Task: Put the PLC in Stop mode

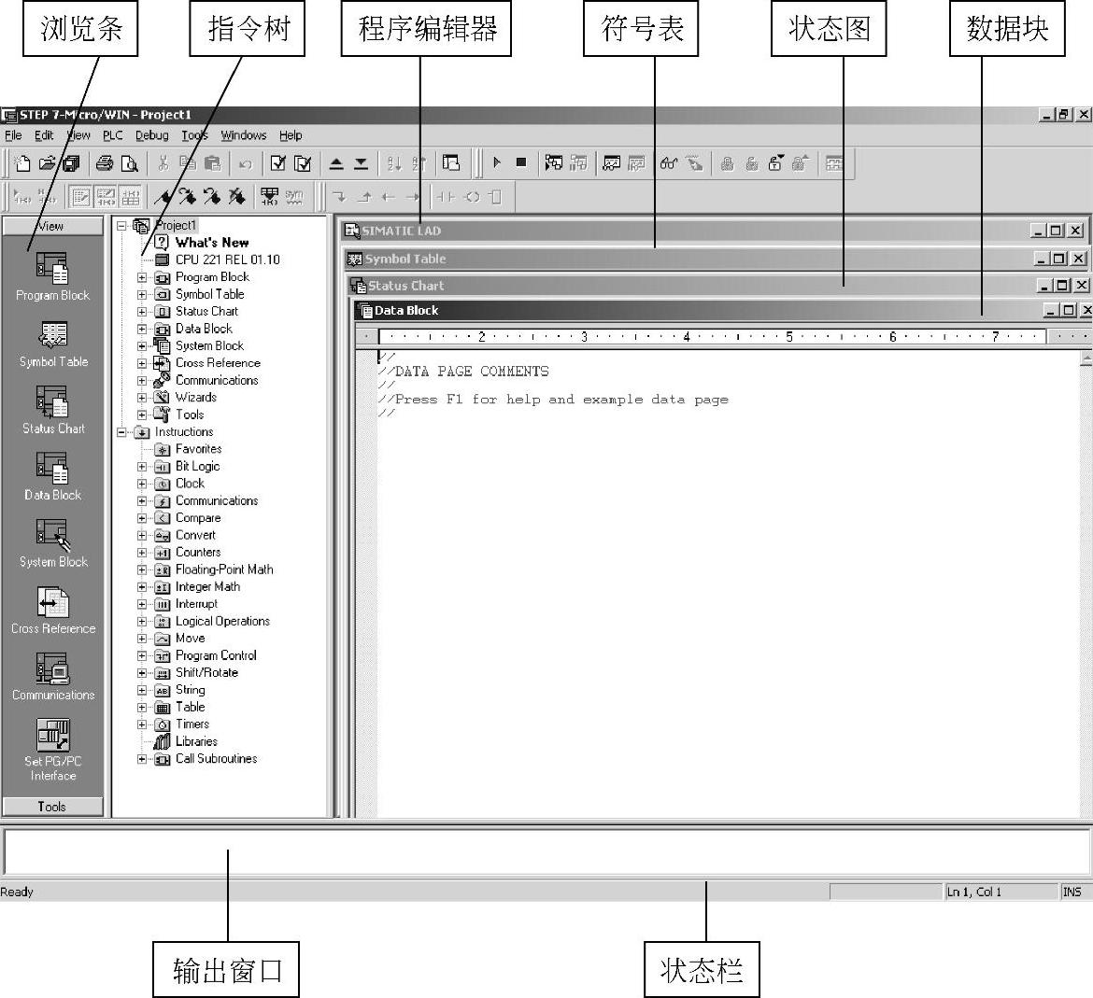Action: point(521,163)
